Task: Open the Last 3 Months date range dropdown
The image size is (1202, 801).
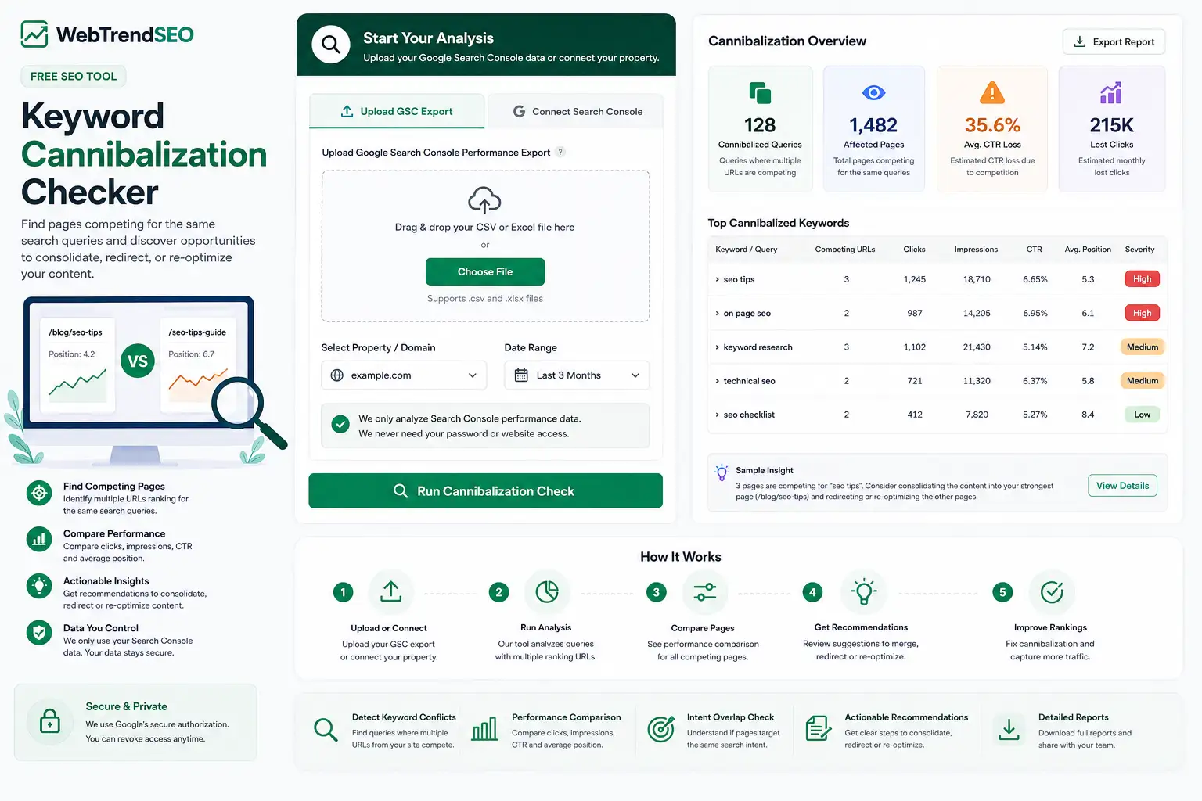Action: coord(577,375)
